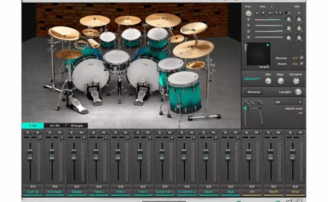Click the left arrow in Mic panel
Screen dimensions: 328x202
tap(276, 13)
